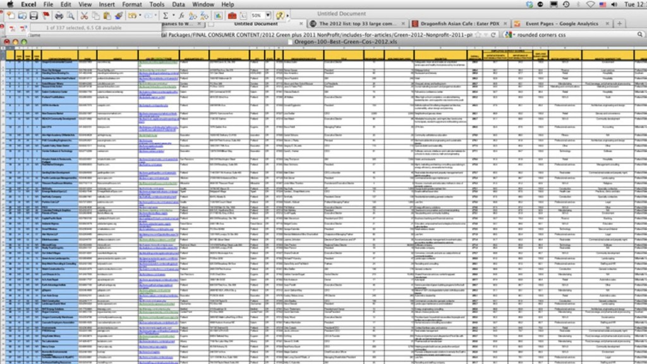The height and width of the screenshot is (364, 647).
Task: Open a new browser tab with plus
Action: click(x=619, y=24)
